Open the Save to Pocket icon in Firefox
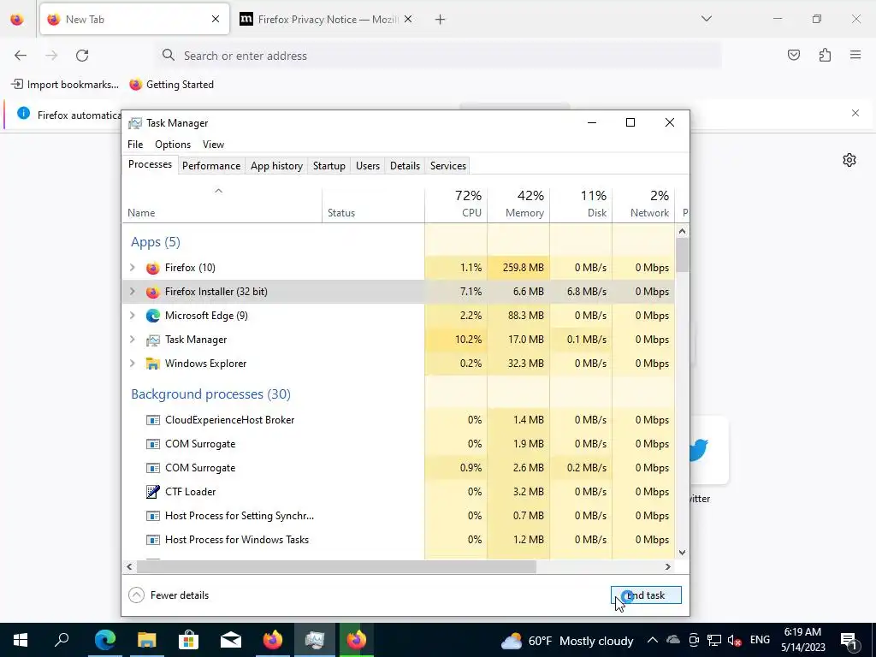 [x=794, y=55]
